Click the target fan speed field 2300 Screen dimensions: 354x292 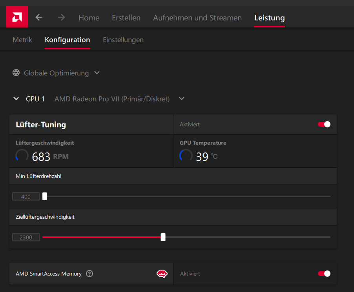point(26,237)
